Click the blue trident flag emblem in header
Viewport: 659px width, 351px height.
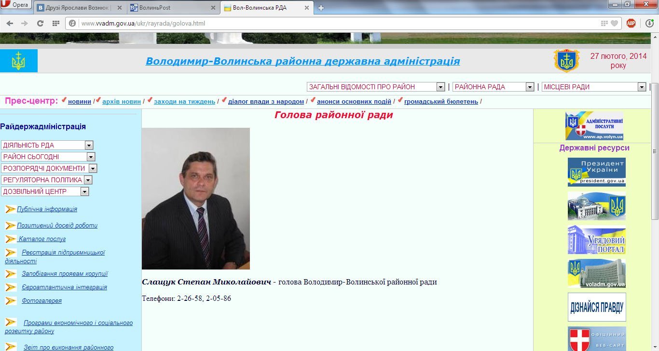pyautogui.click(x=18, y=61)
